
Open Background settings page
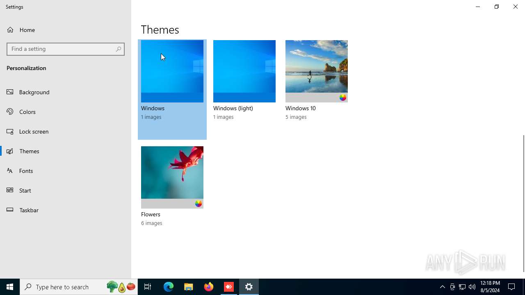(66, 92)
